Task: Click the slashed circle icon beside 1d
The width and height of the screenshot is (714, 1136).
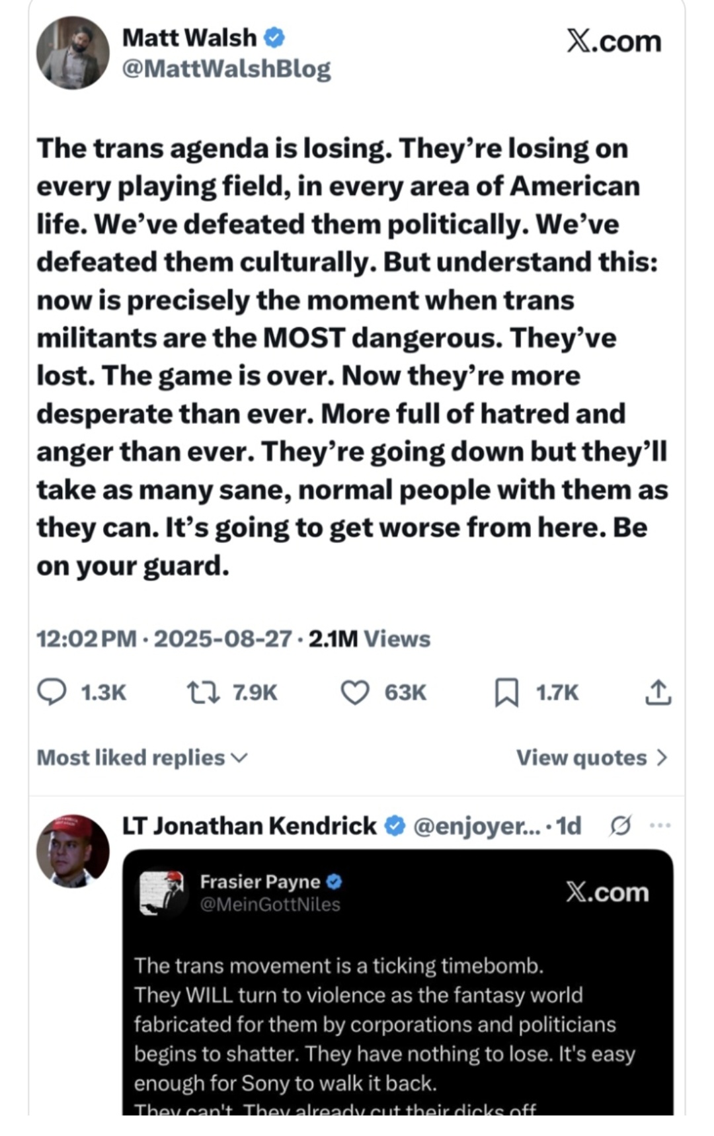Action: [620, 826]
